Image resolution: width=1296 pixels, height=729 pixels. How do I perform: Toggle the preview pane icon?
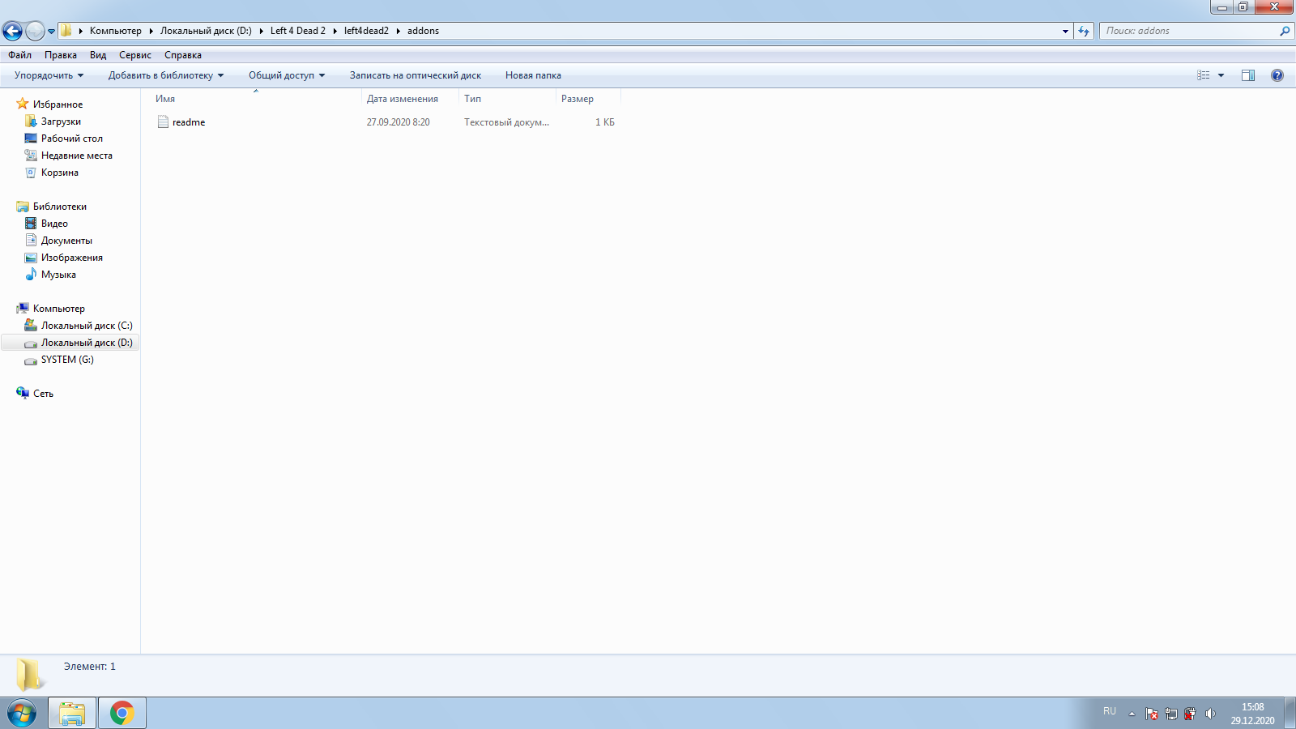click(1248, 75)
